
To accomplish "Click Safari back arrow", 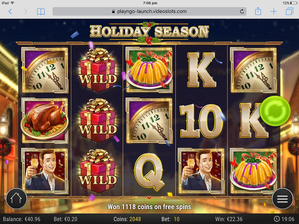I will point(10,11).
